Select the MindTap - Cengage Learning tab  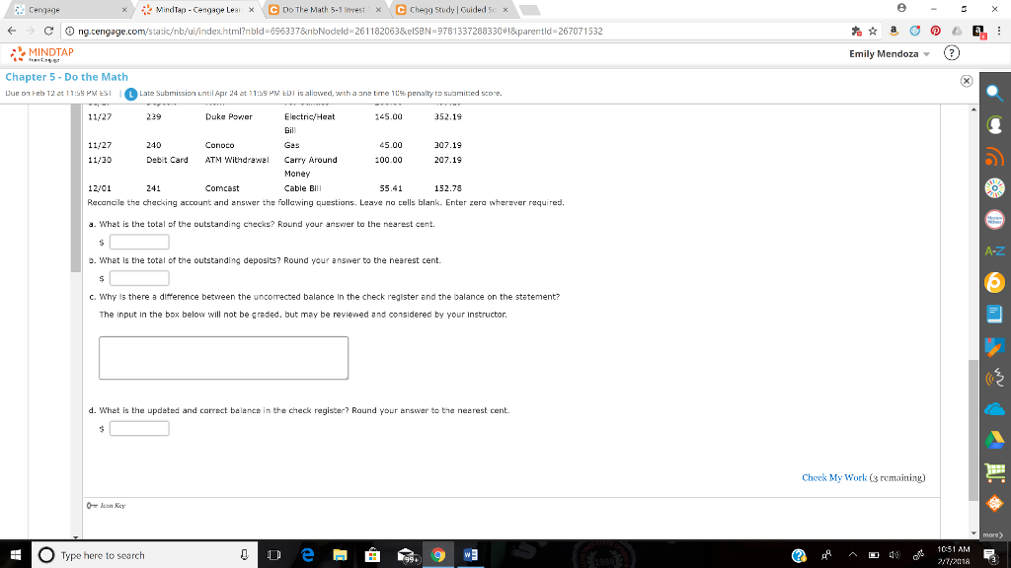(197, 10)
